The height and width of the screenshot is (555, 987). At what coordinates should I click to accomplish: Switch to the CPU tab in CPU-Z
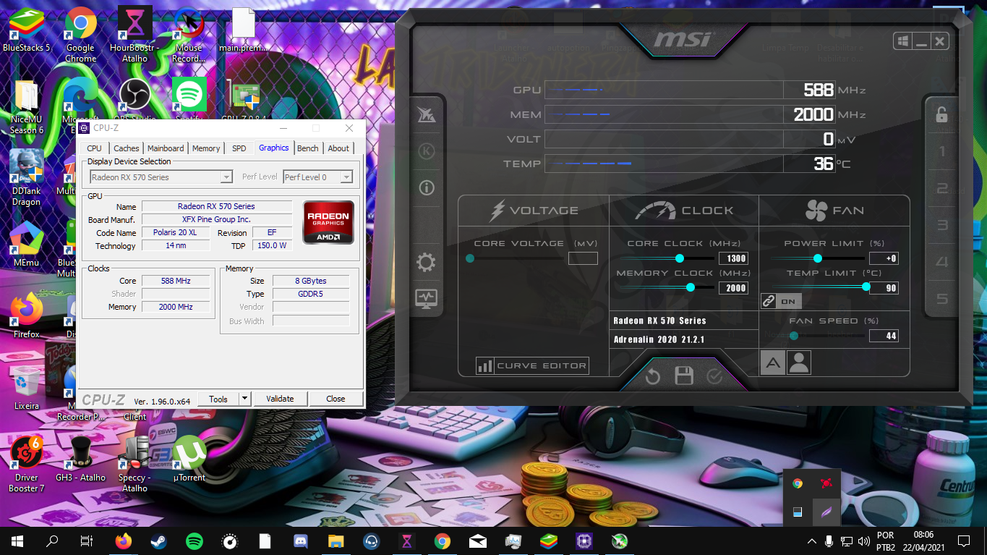(x=95, y=148)
